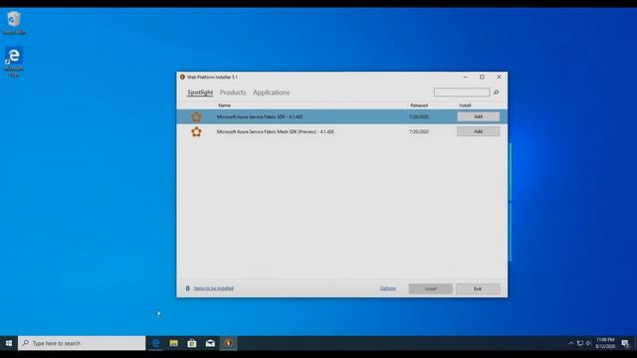Click the Exit button
Image resolution: width=637 pixels, height=358 pixels.
(x=478, y=288)
